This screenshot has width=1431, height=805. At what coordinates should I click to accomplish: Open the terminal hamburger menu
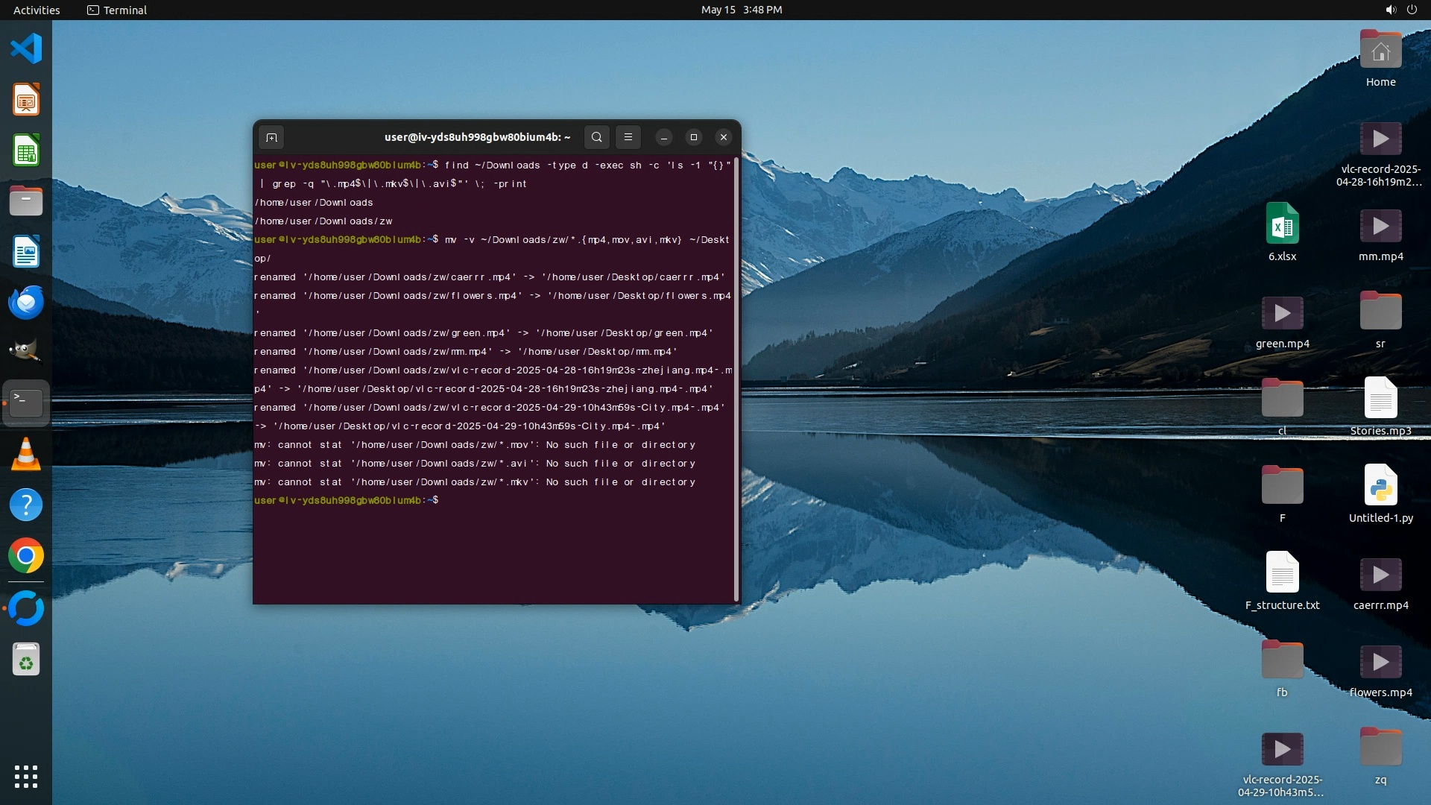pos(628,137)
